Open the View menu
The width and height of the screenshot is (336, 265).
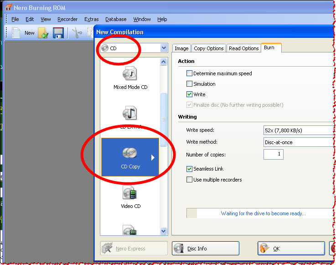(46, 19)
